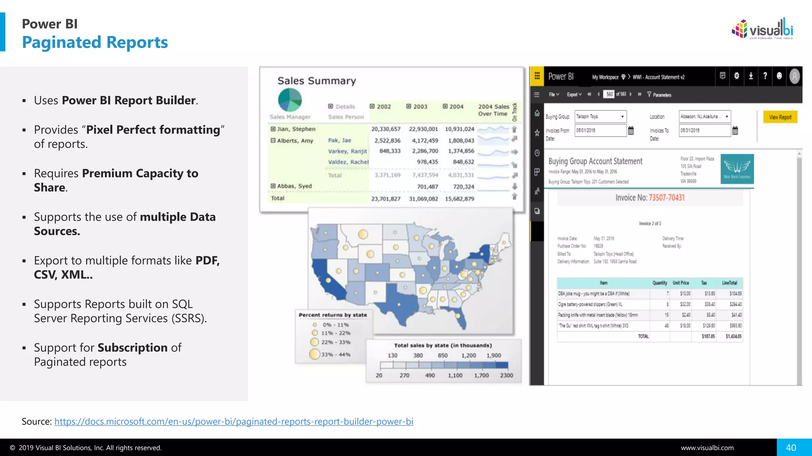Click the Pak, Jae sales person link
The width and height of the screenshot is (812, 456).
[x=339, y=140]
